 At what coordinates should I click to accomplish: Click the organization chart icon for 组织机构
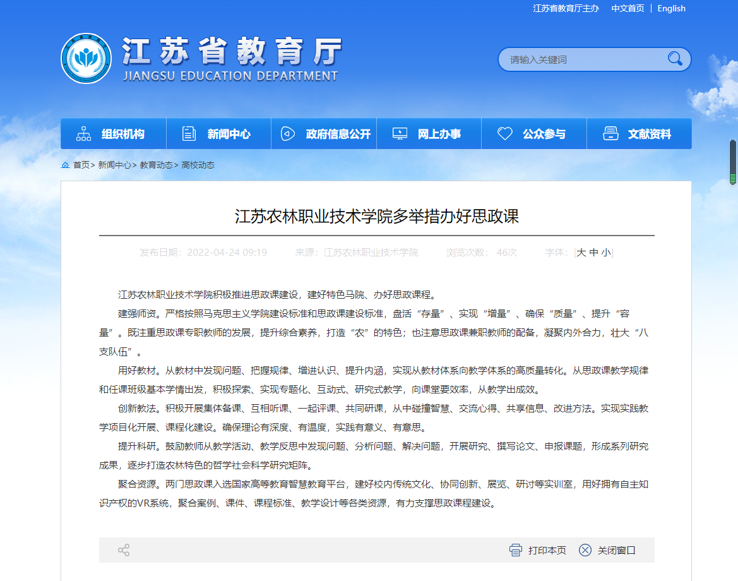[83, 134]
